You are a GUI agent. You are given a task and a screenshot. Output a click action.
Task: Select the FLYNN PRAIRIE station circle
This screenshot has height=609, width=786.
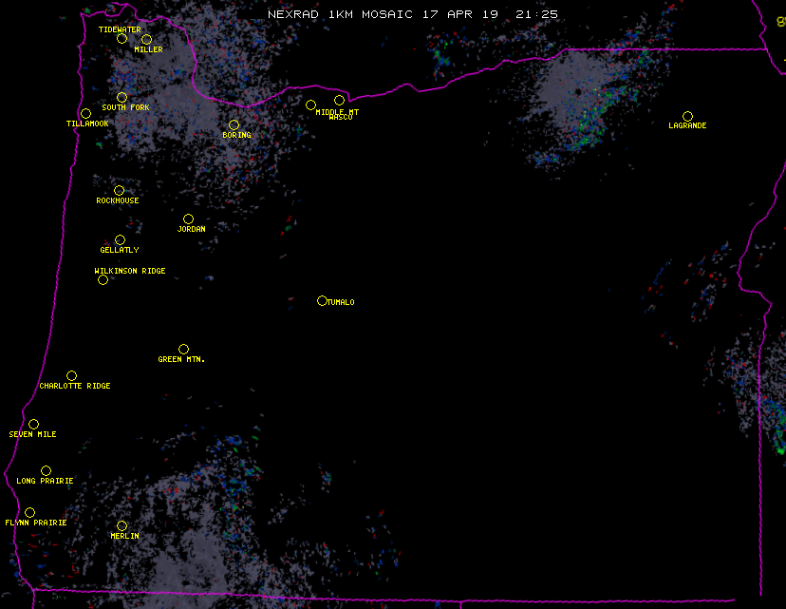[29, 513]
